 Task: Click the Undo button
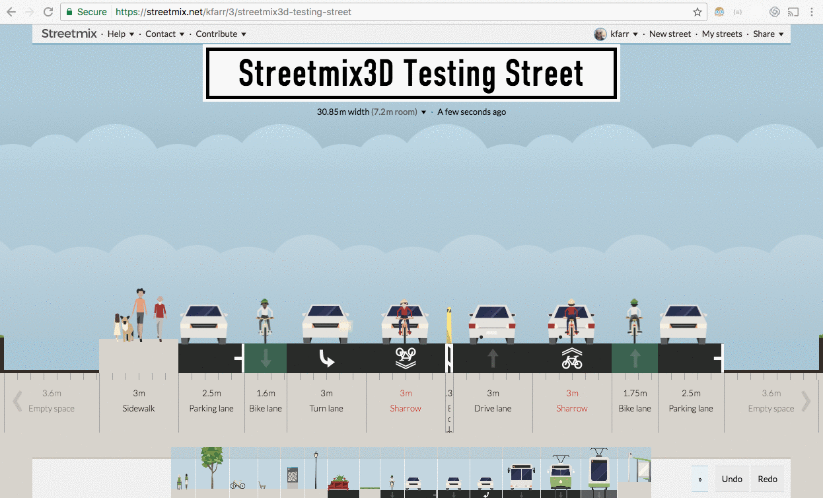tap(732, 479)
